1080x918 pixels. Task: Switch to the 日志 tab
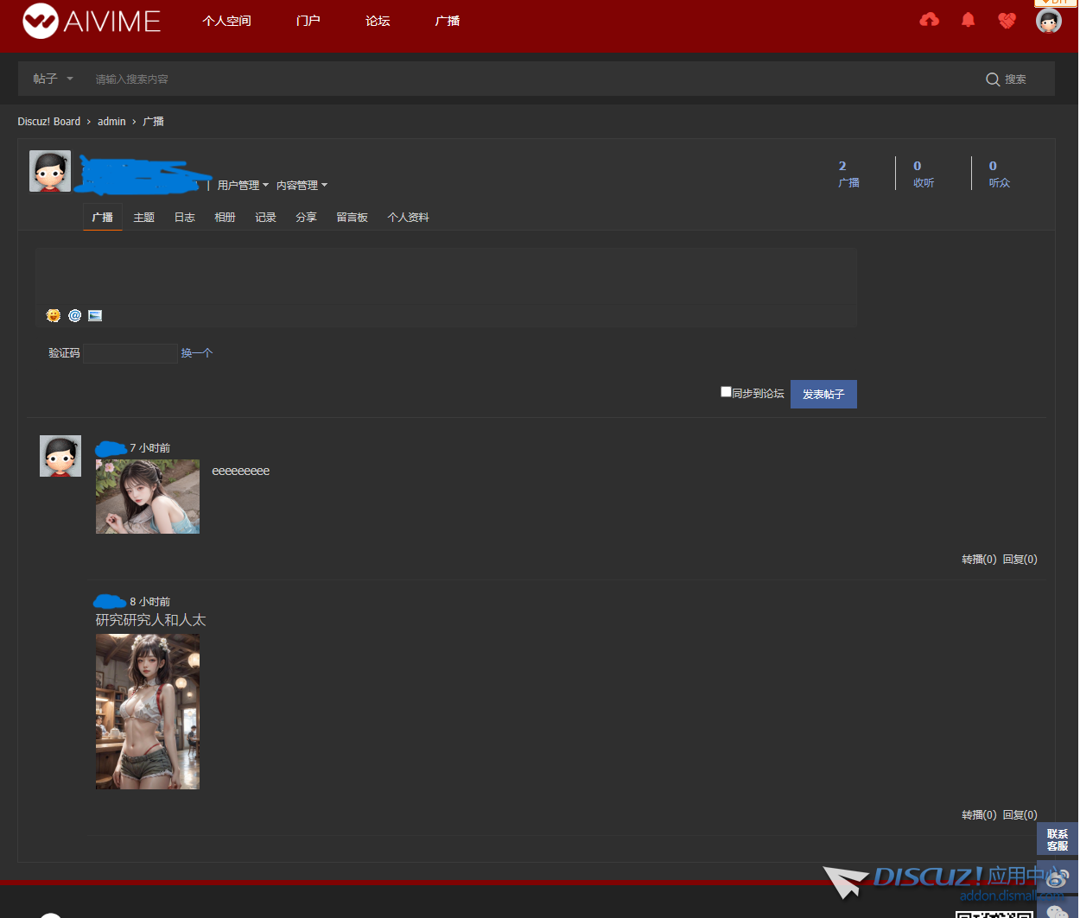point(184,218)
